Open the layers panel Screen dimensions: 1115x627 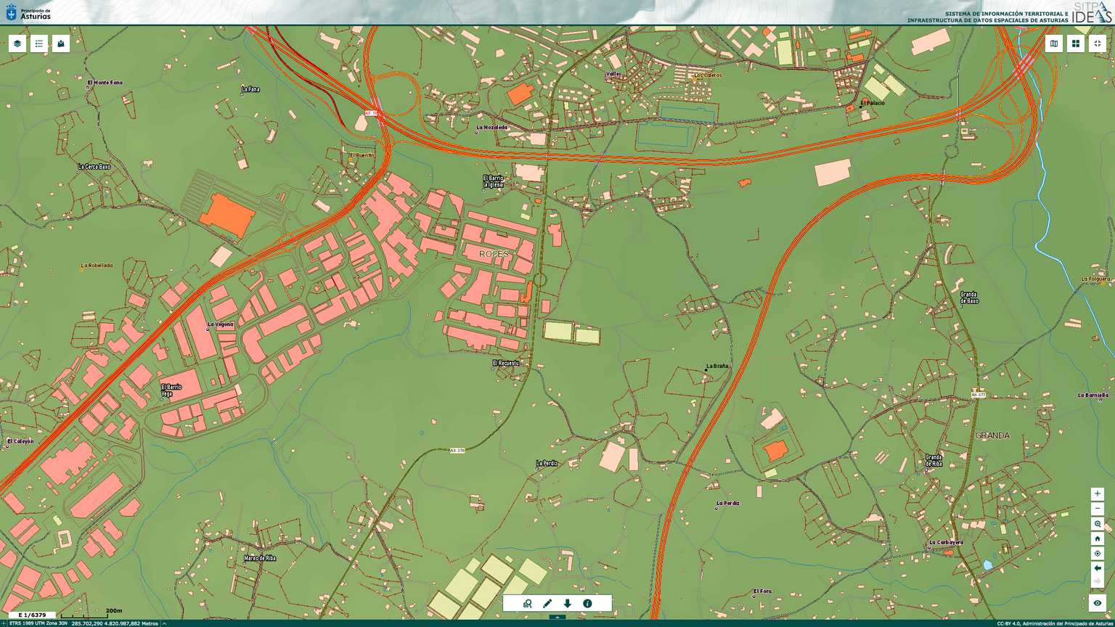[17, 44]
